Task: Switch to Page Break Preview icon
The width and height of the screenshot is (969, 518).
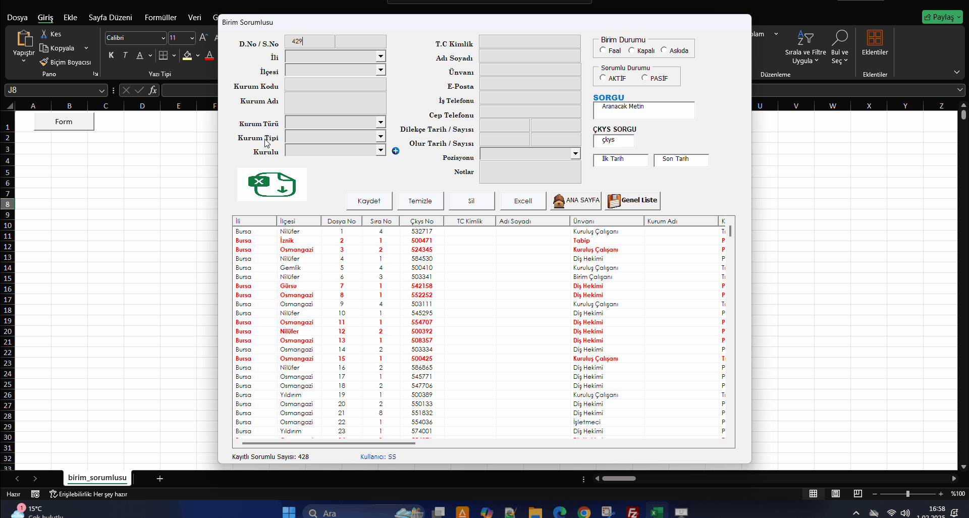Action: (858, 494)
